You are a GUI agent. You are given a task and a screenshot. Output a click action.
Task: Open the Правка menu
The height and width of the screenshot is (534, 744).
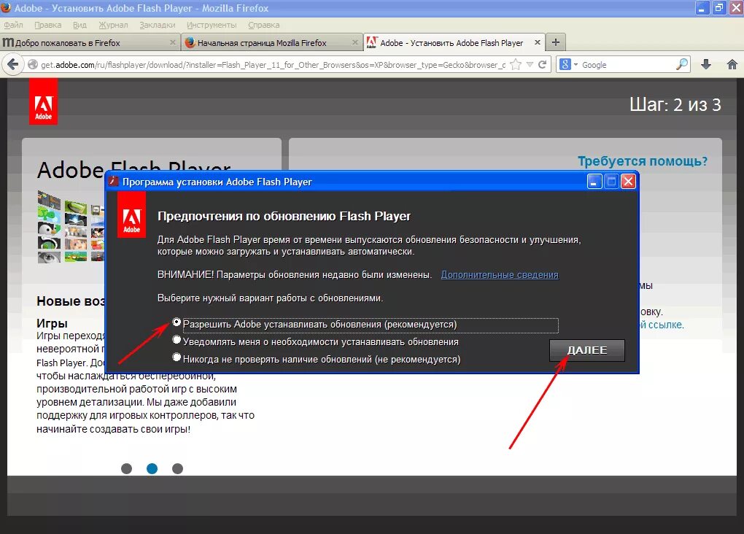(x=48, y=25)
